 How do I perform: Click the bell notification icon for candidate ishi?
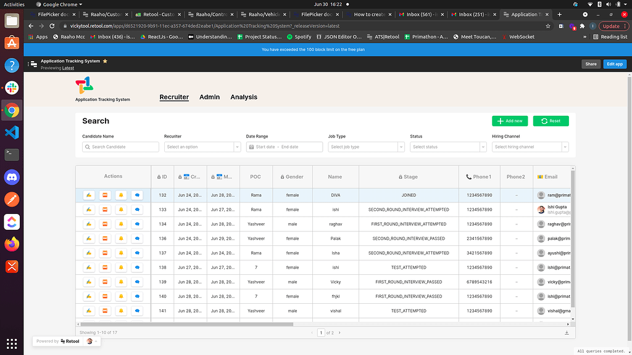120,209
